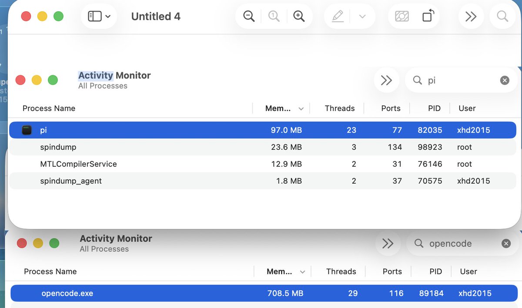
Task: Click the All Processes subtitle in opencode window
Action: tap(104, 249)
